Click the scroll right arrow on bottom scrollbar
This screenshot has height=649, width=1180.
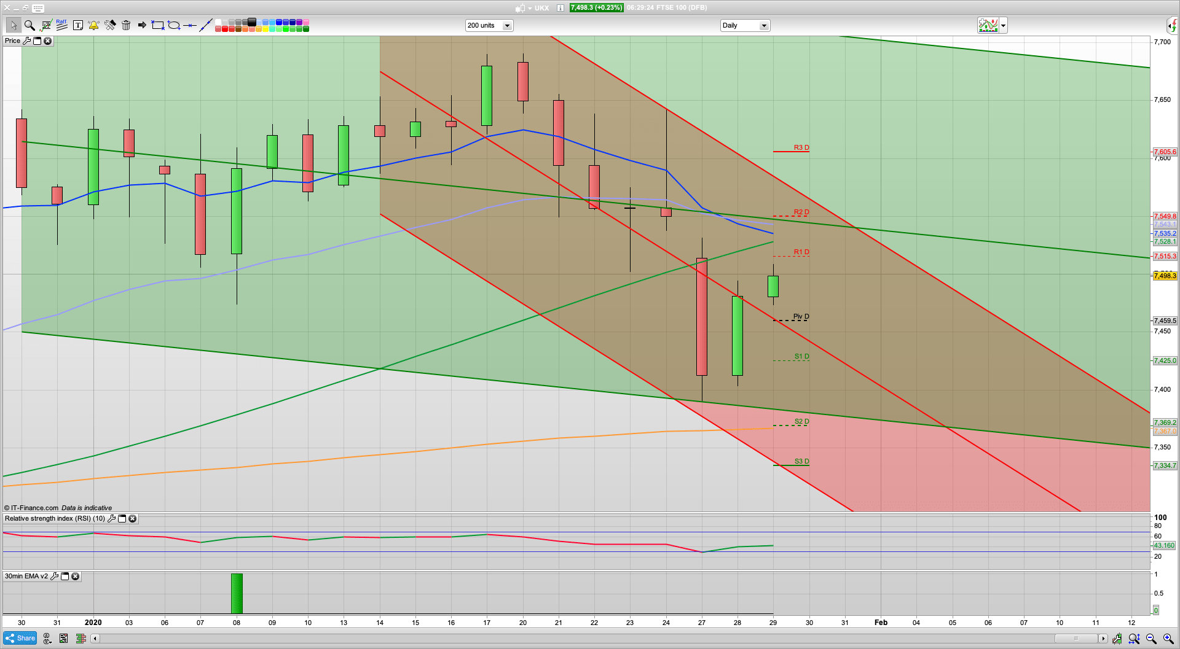pyautogui.click(x=1103, y=639)
